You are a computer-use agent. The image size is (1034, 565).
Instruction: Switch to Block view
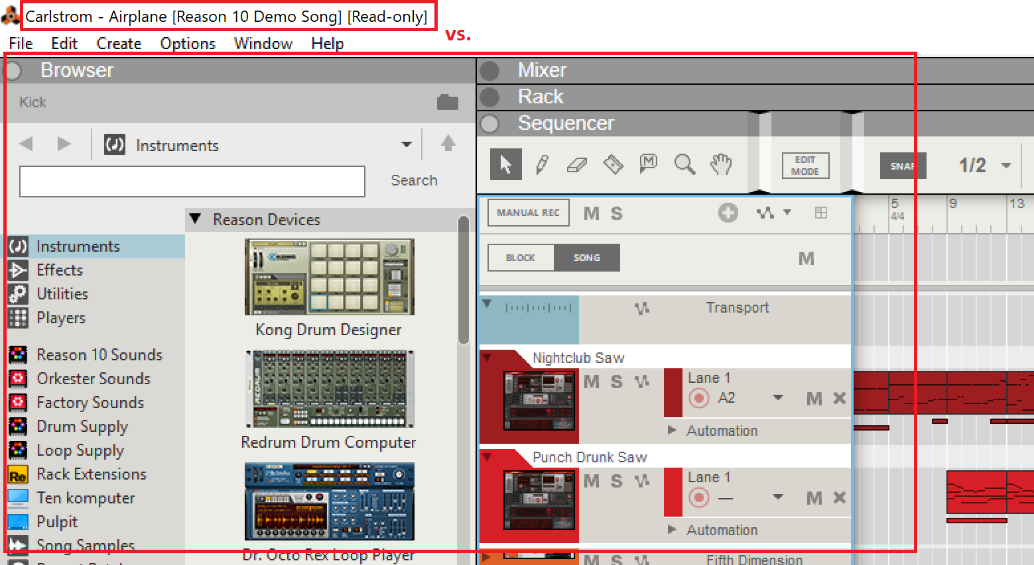click(521, 258)
